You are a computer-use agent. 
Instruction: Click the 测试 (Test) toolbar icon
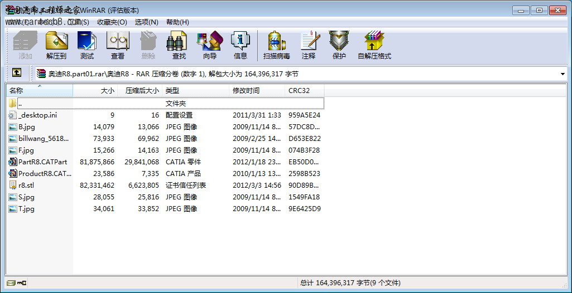pyautogui.click(x=87, y=41)
